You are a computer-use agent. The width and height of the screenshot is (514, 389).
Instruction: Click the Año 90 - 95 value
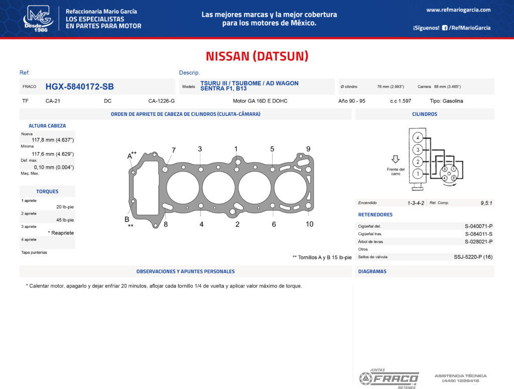click(352, 101)
